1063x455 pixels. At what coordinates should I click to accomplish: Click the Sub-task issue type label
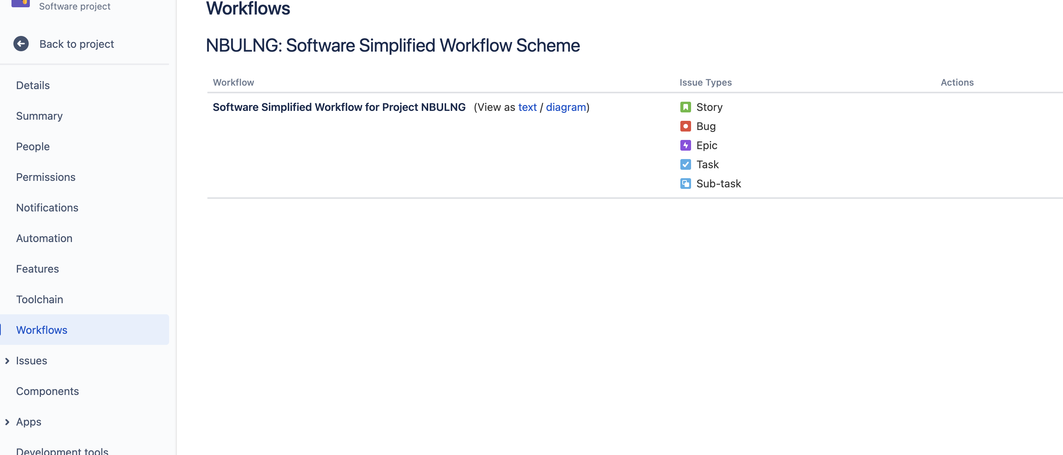point(719,184)
